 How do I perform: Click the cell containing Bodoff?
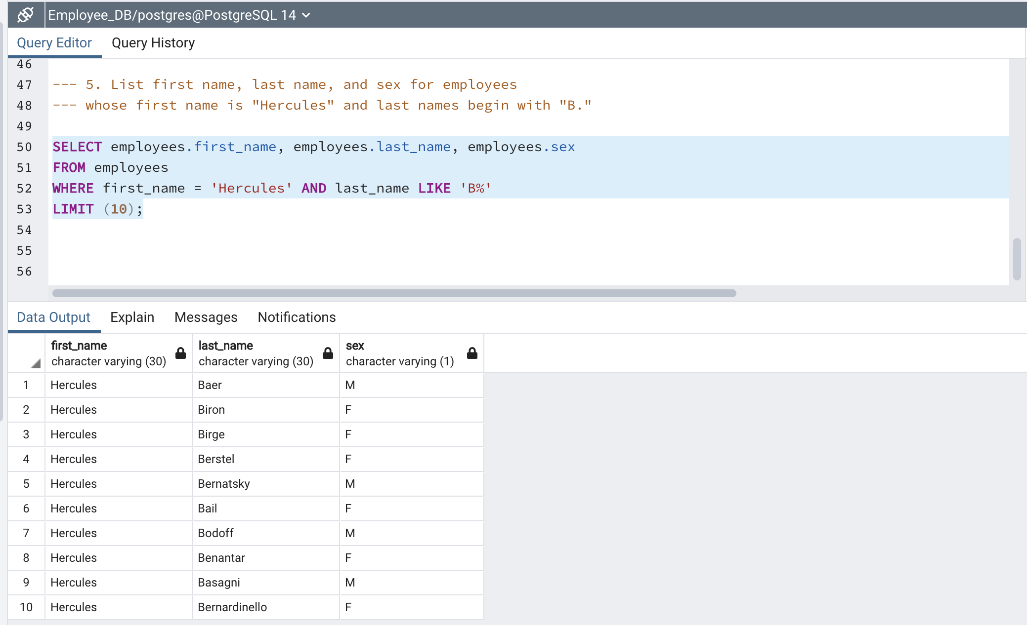pyautogui.click(x=266, y=533)
